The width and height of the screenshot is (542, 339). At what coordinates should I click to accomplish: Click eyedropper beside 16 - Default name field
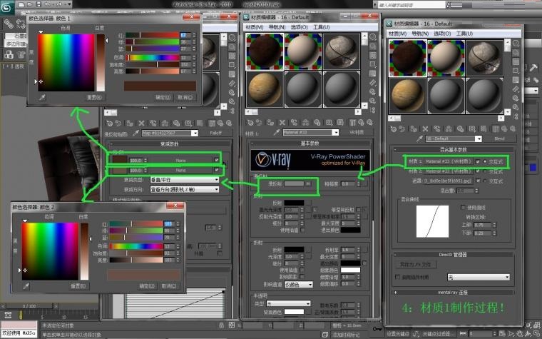(419, 138)
